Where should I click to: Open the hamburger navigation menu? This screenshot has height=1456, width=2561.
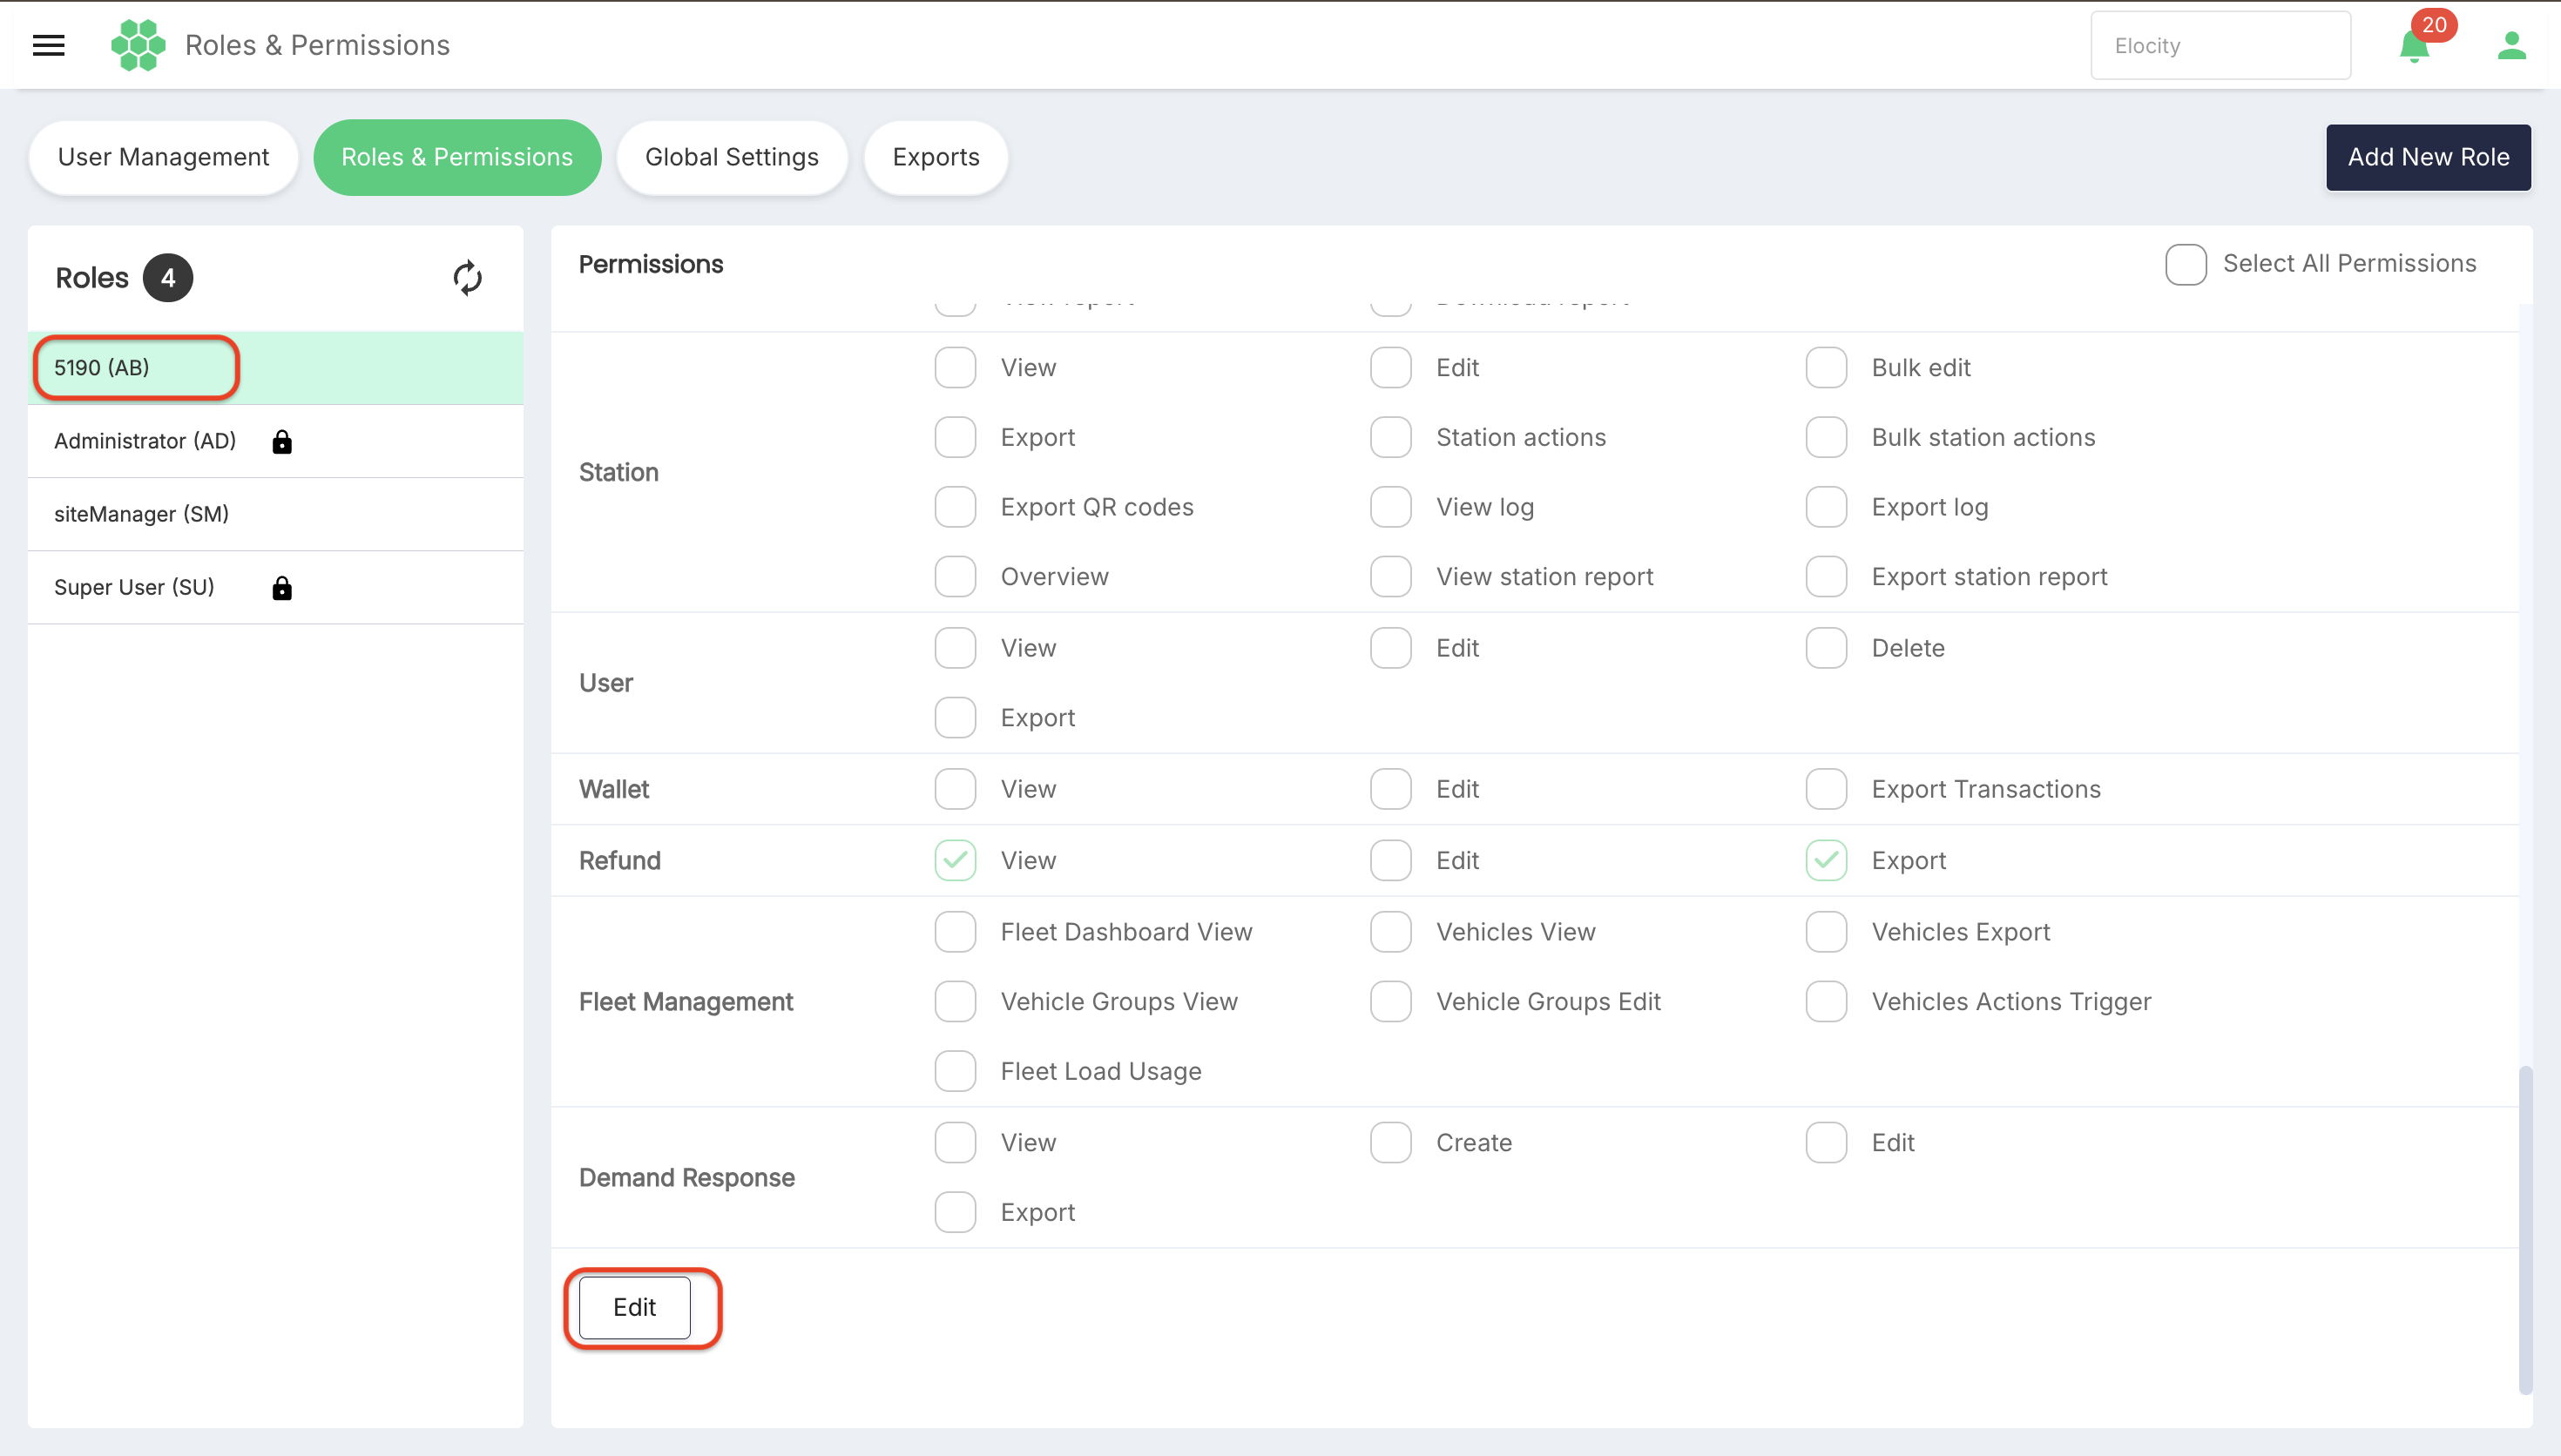click(48, 45)
